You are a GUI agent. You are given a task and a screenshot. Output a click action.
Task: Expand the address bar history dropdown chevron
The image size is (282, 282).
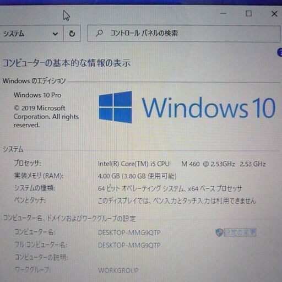[55, 34]
